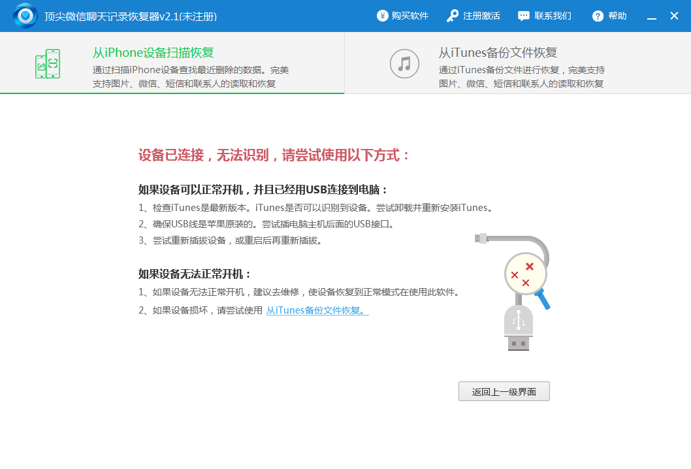The width and height of the screenshot is (691, 469).
Task: Click the question mark help icon
Action: pyautogui.click(x=598, y=16)
